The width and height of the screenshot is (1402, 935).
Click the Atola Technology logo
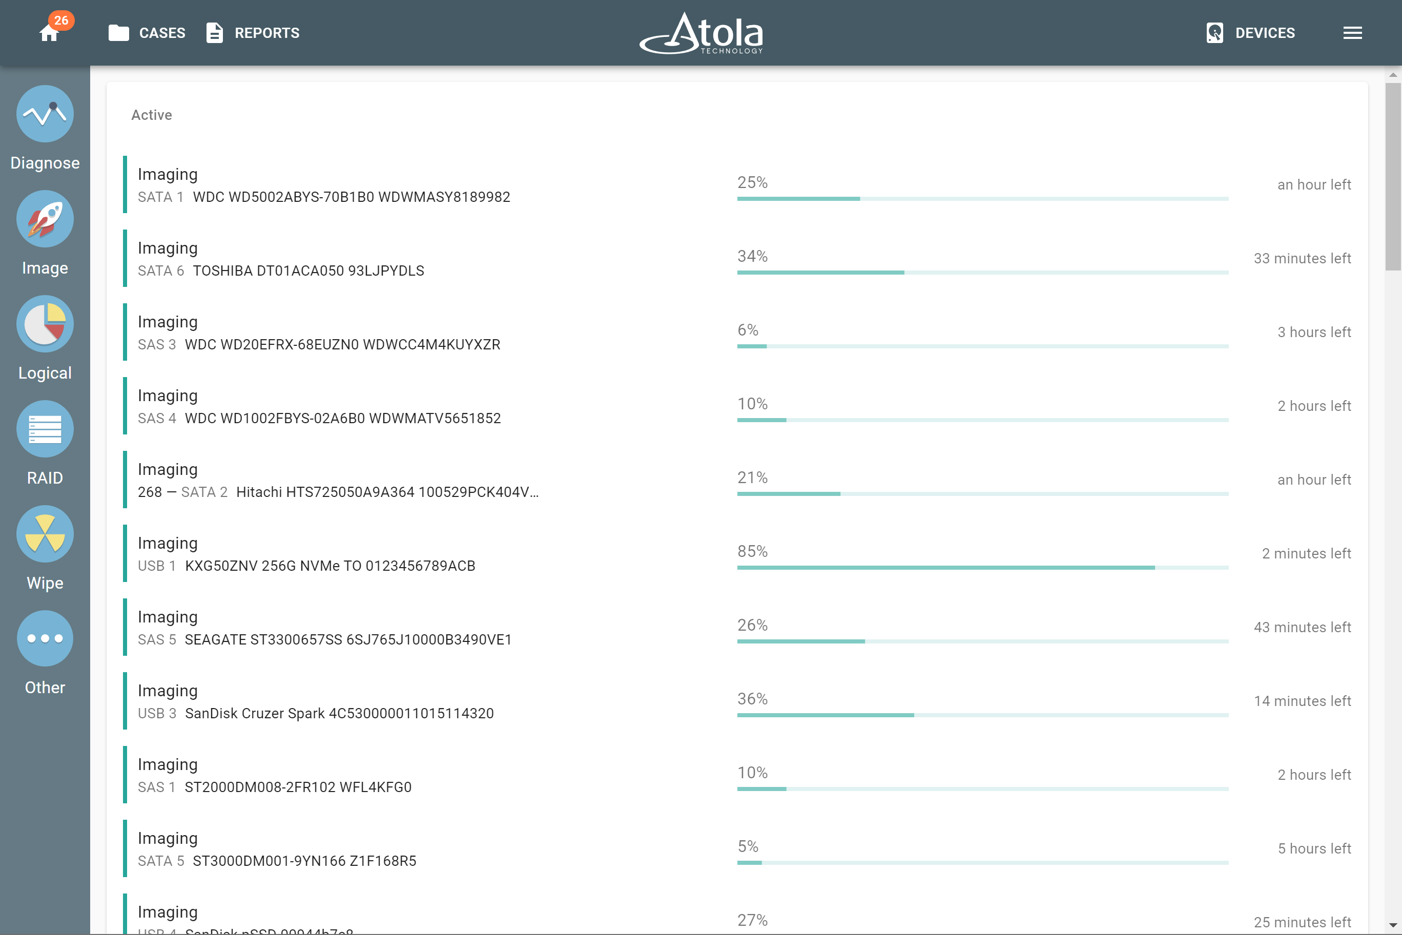coord(702,33)
